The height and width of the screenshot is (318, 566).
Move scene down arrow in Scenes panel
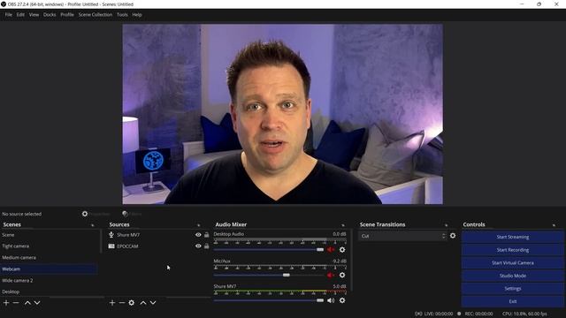click(x=37, y=303)
